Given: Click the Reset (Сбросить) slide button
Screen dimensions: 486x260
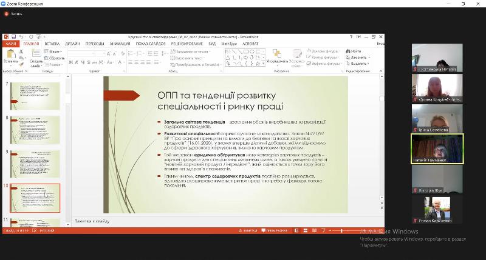Looking at the screenshot, I should coord(54,58).
